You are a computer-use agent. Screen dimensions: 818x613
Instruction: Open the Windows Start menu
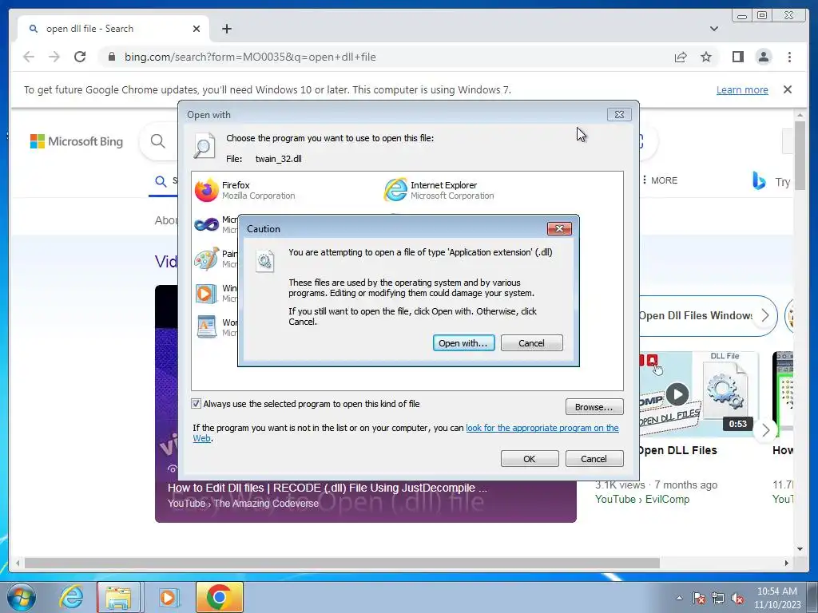(x=22, y=597)
